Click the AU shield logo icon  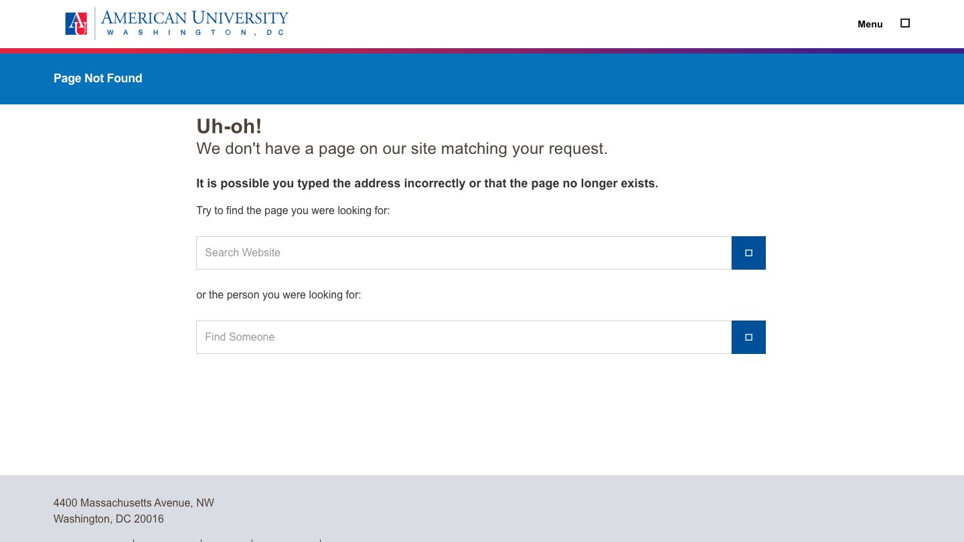(76, 23)
